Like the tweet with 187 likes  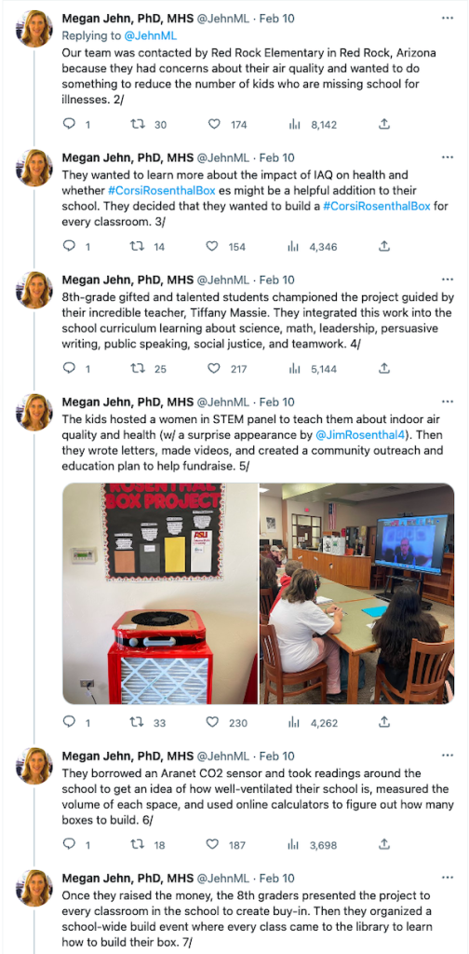point(212,845)
